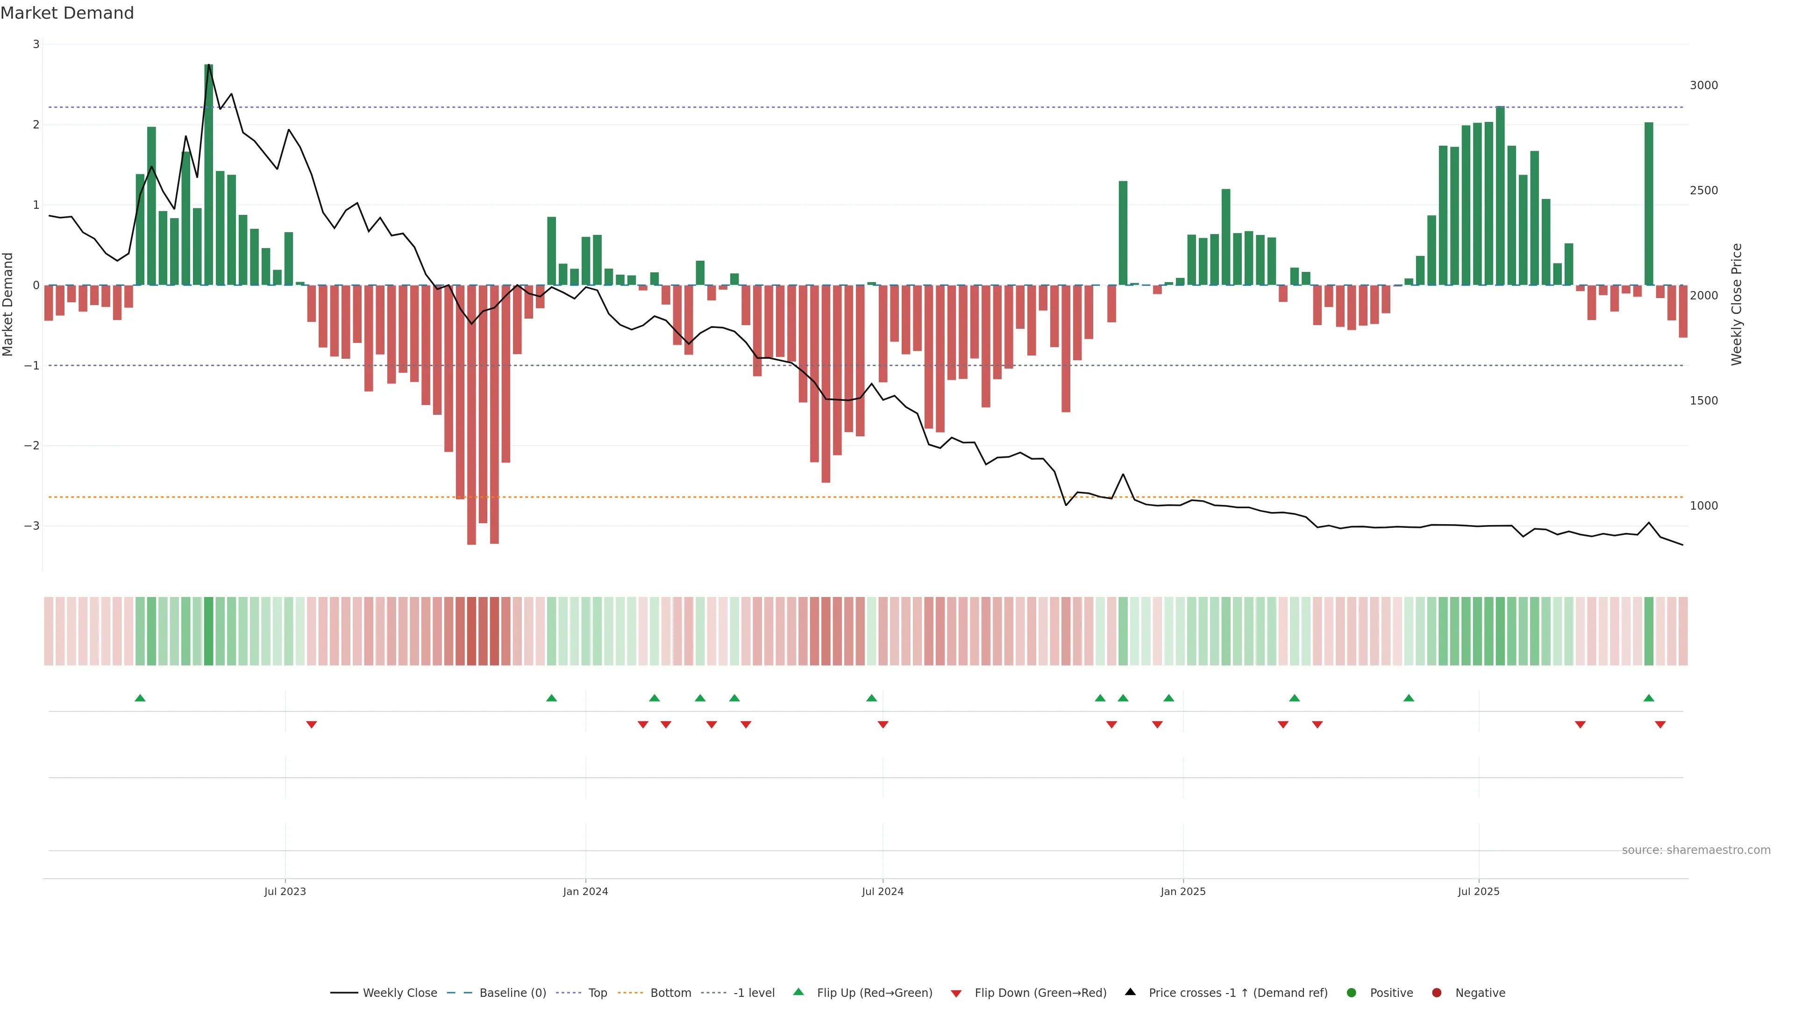Click the Jan 2025 x-axis label
Image resolution: width=1794 pixels, height=1009 pixels.
click(x=1182, y=891)
